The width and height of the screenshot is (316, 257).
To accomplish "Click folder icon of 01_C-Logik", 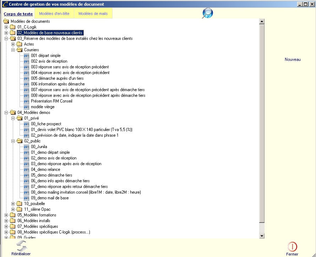I will (x=13, y=27).
